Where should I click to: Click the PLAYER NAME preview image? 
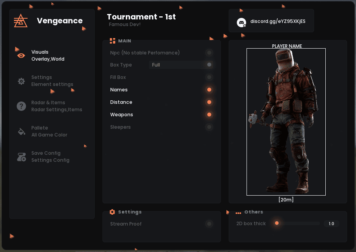(286, 121)
